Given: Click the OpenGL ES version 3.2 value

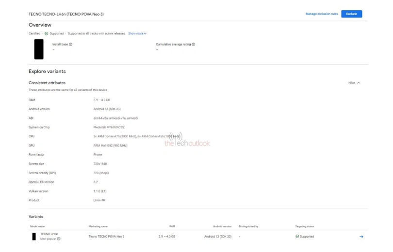Looking at the screenshot, I should pos(96,182).
